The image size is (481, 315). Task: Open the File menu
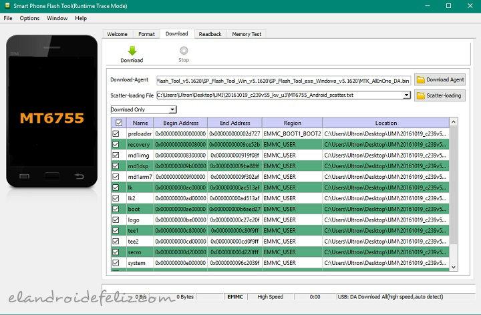(x=8, y=18)
